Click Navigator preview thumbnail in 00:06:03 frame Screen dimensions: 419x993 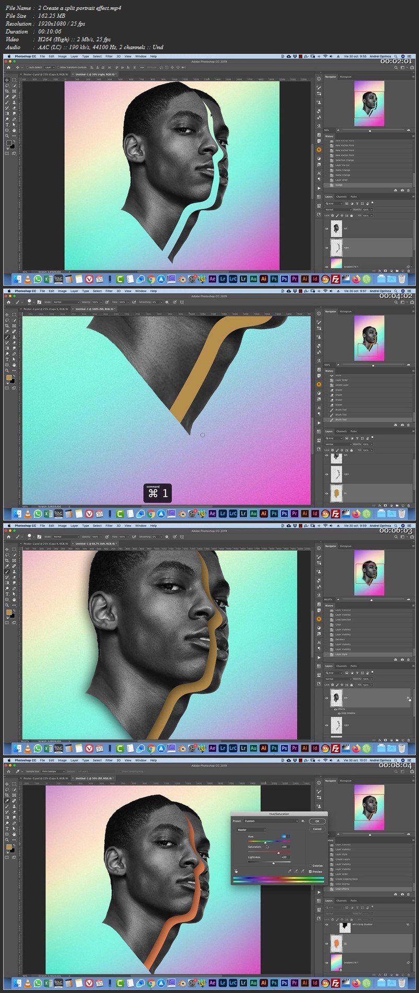(x=369, y=573)
